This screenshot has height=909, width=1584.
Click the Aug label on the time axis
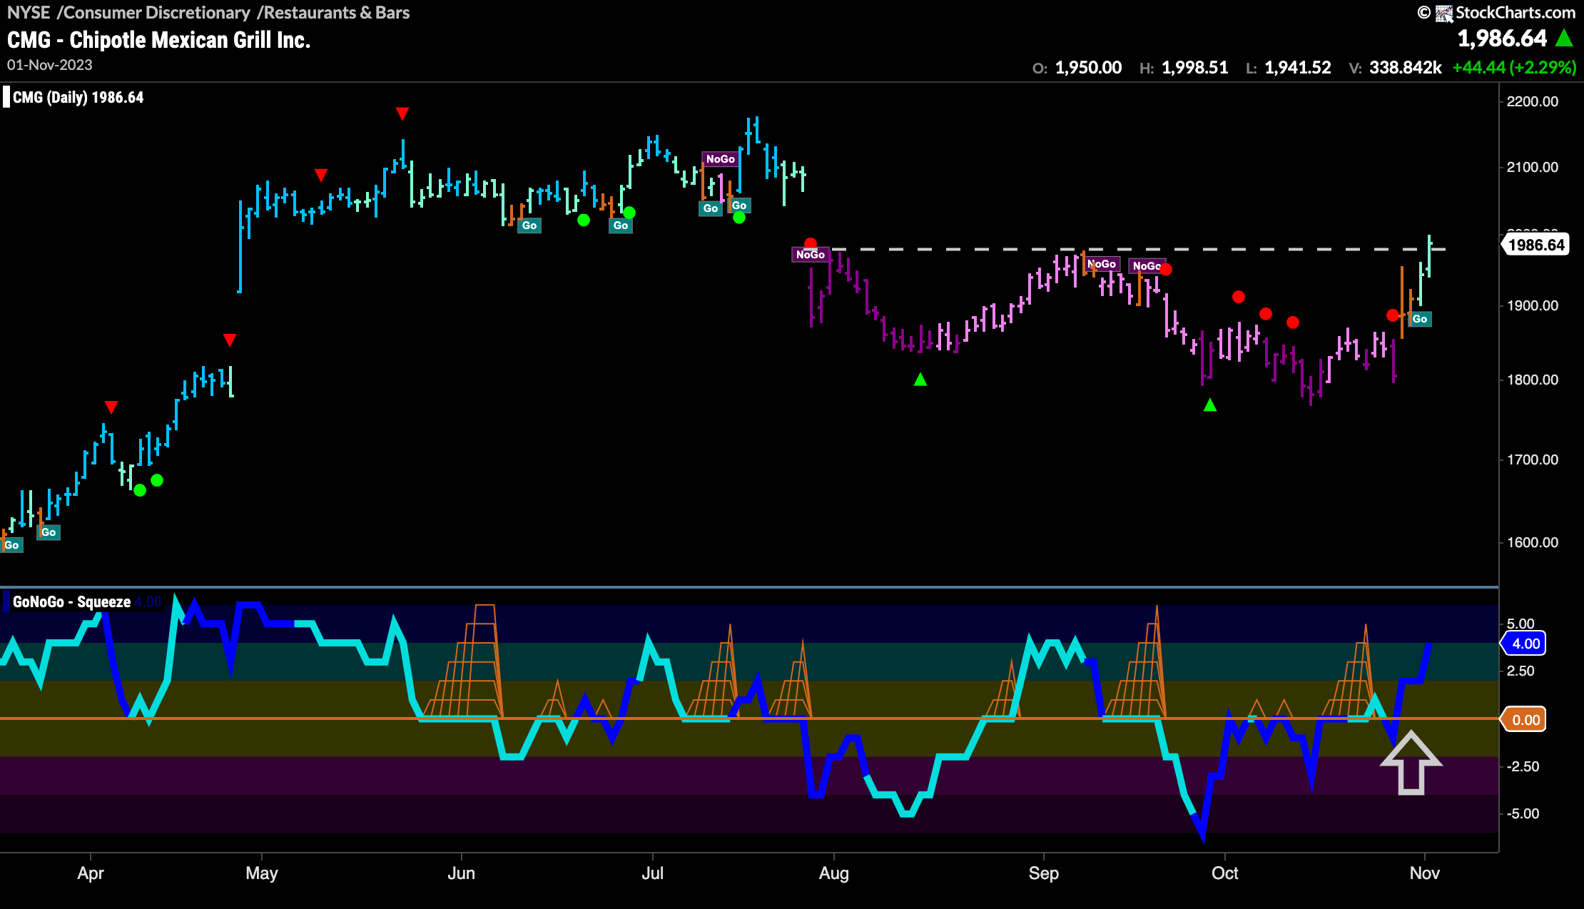pos(834,873)
